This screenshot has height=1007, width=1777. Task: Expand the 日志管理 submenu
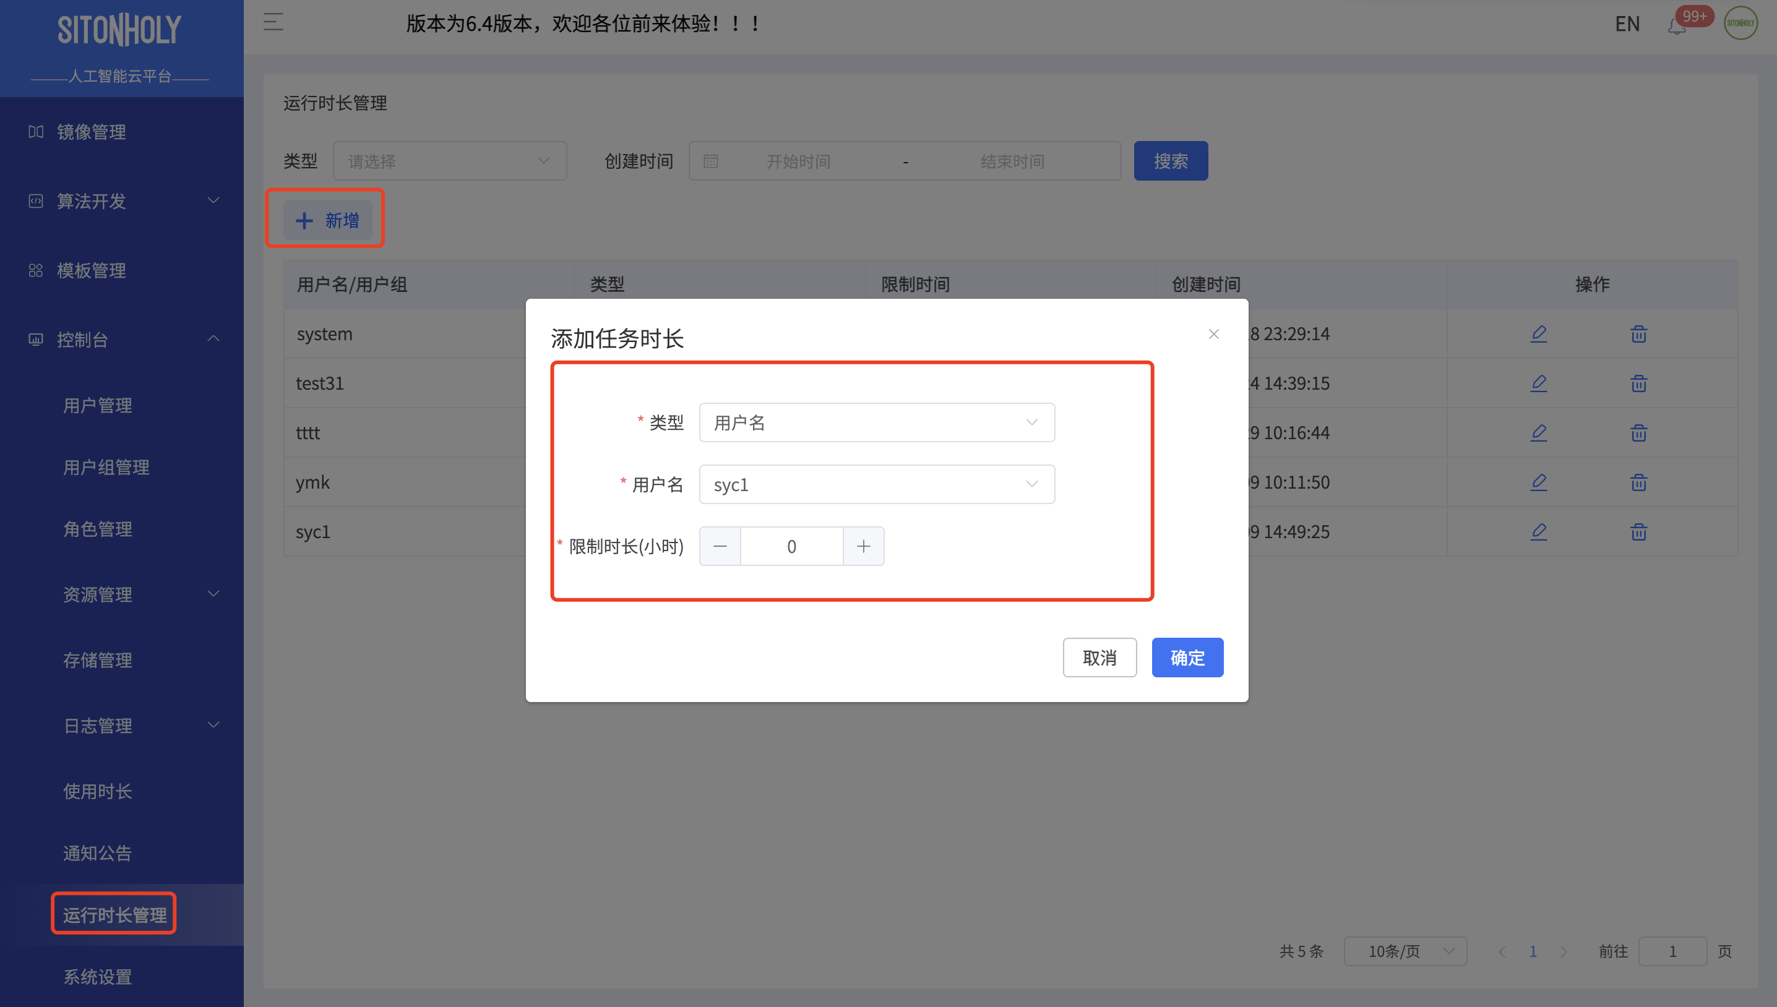point(122,726)
